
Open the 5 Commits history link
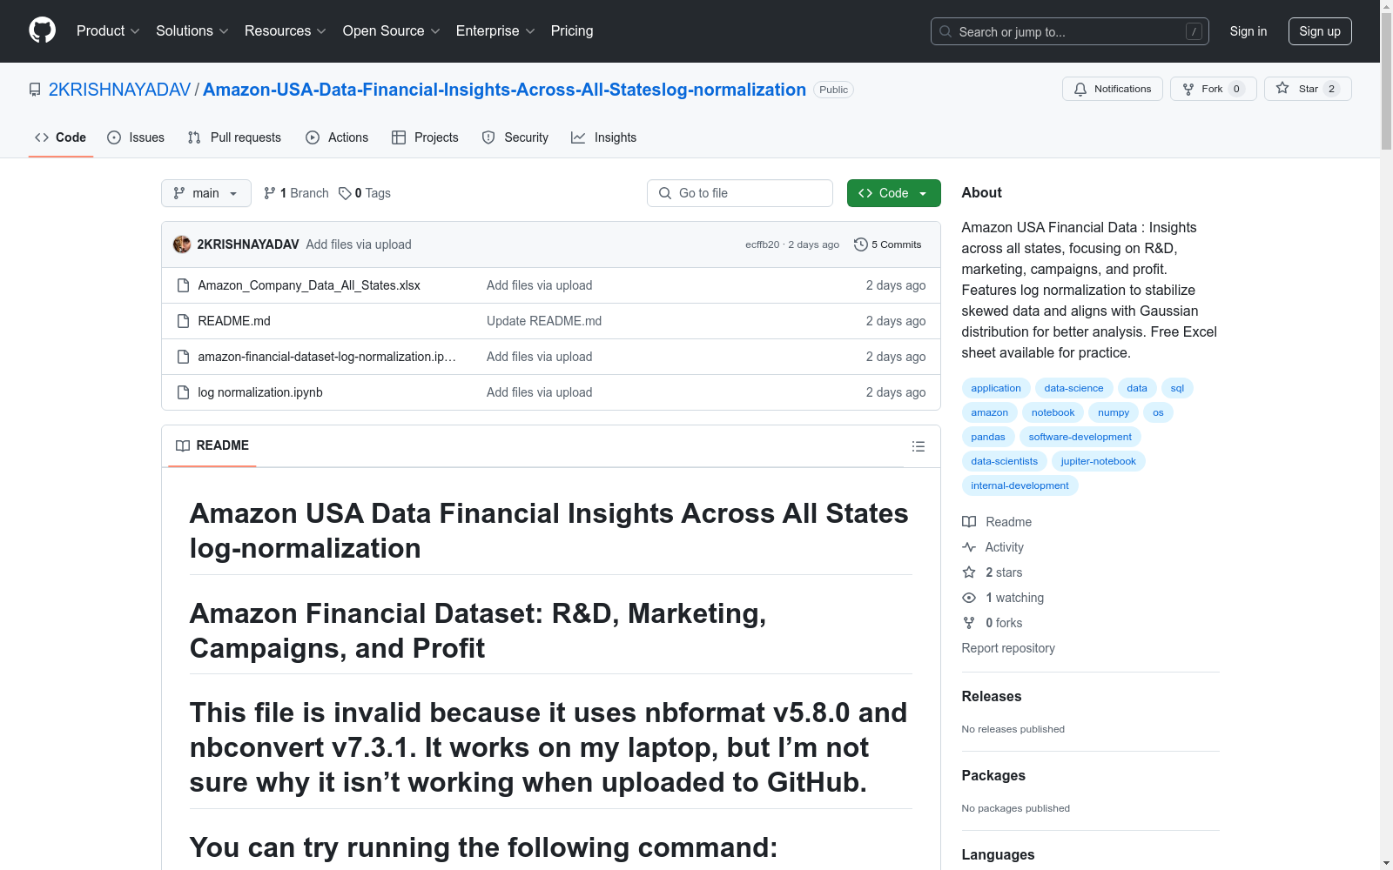[888, 244]
